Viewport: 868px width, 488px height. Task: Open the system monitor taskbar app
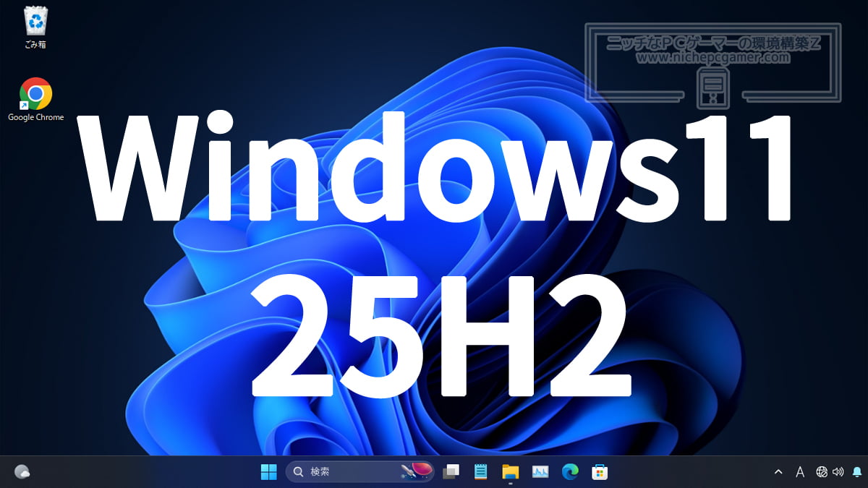coord(540,472)
